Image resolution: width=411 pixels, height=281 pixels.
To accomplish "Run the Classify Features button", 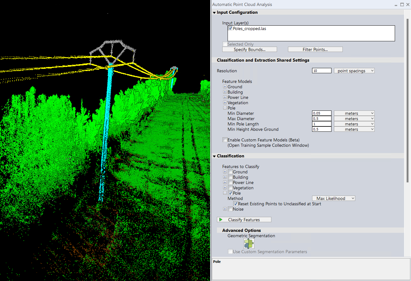I will 244,220.
